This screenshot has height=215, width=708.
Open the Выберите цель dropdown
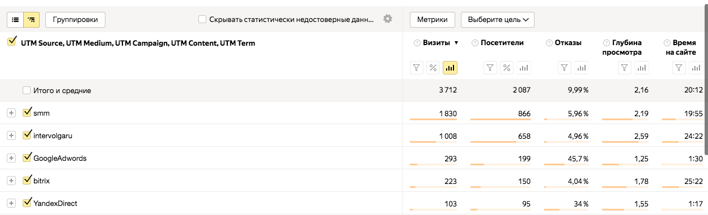tap(498, 20)
